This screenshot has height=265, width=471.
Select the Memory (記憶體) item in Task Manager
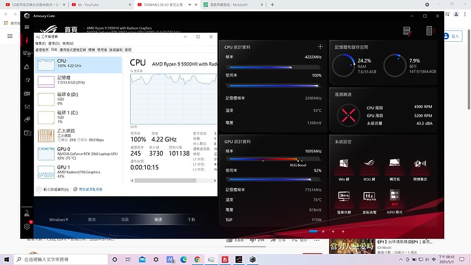point(78,81)
